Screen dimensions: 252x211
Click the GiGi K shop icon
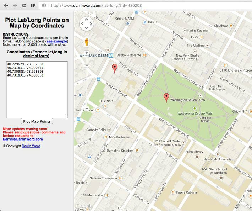click(145, 22)
